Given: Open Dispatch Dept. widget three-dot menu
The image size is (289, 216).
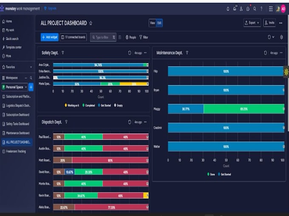Looking at the screenshot, I should (x=145, y=122).
